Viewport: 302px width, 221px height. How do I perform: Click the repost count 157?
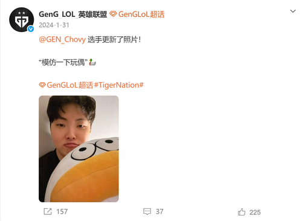tap(62, 211)
